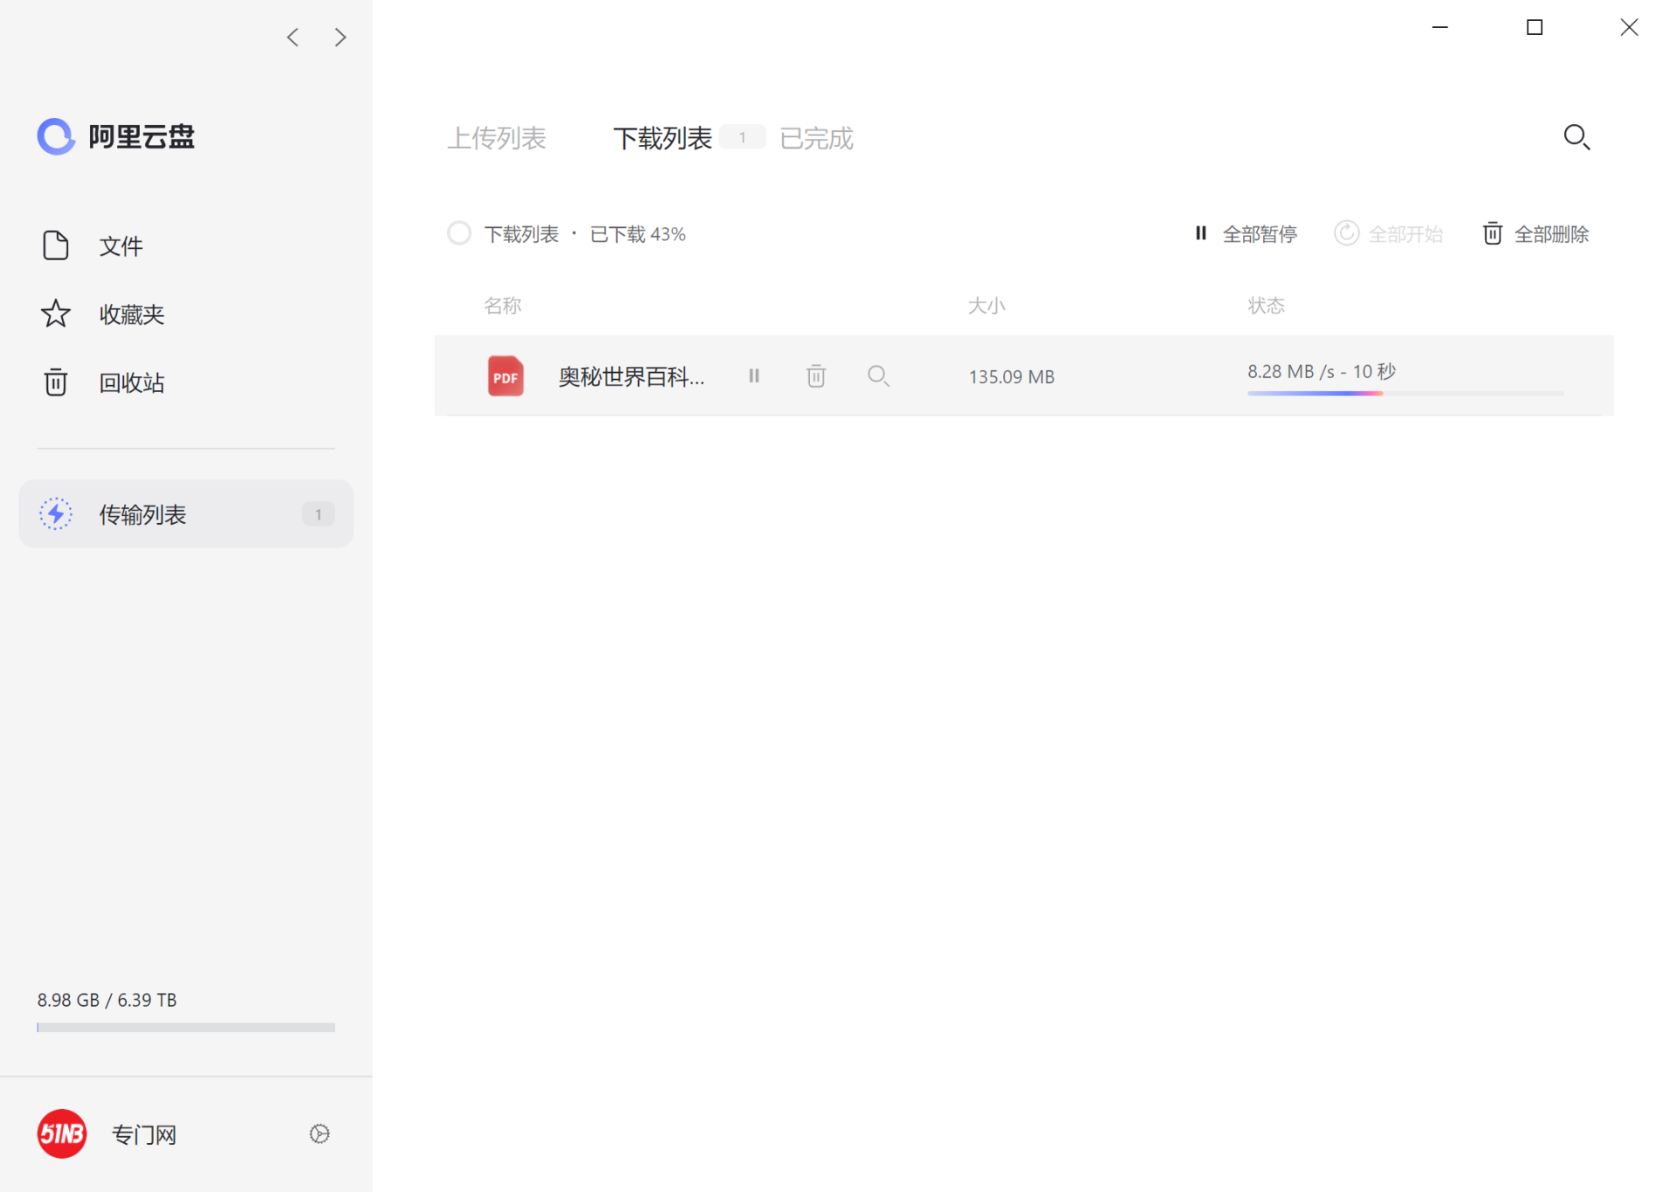The image size is (1676, 1192).
Task: Open 收藏夹 favorites in the sidebar
Action: tap(131, 314)
